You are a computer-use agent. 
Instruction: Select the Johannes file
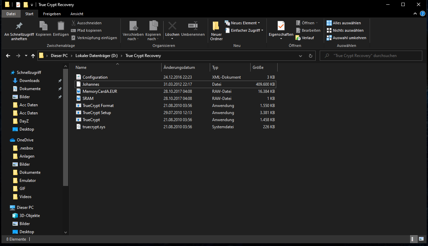(175, 84)
